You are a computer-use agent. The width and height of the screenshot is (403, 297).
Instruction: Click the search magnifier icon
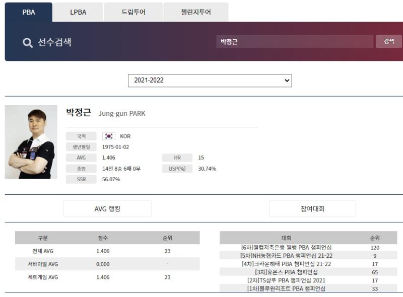(x=26, y=42)
